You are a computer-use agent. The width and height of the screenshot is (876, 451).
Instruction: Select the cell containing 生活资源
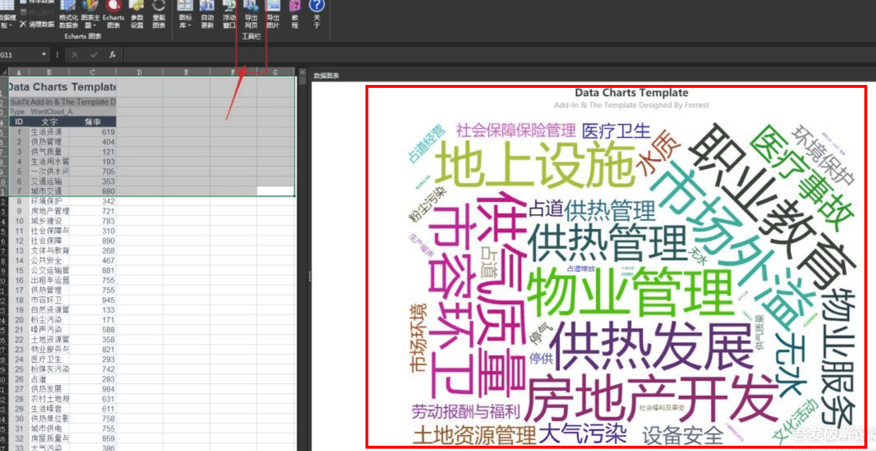[x=49, y=132]
